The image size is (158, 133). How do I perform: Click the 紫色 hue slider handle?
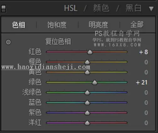point(87,113)
